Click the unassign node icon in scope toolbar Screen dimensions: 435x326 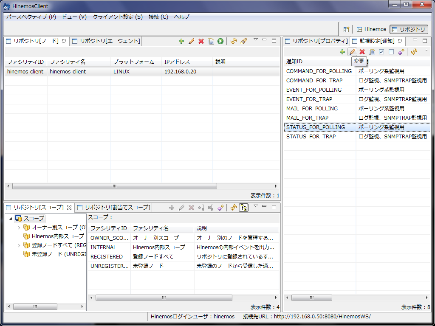[x=211, y=208]
